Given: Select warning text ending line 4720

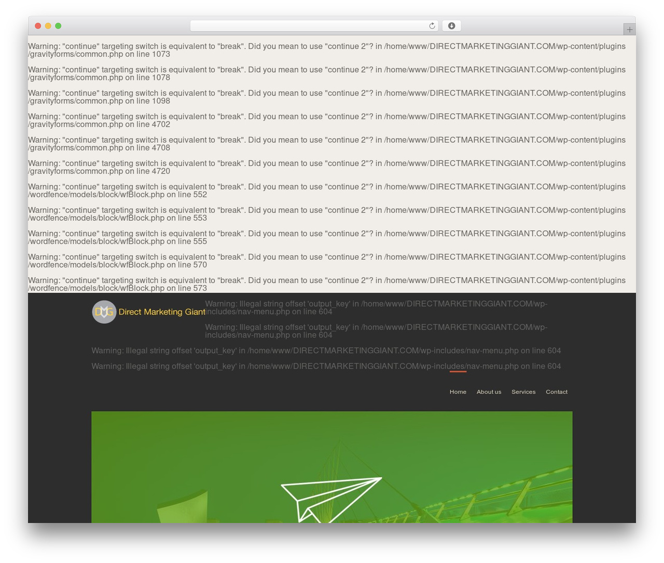Looking at the screenshot, I should 327,167.
